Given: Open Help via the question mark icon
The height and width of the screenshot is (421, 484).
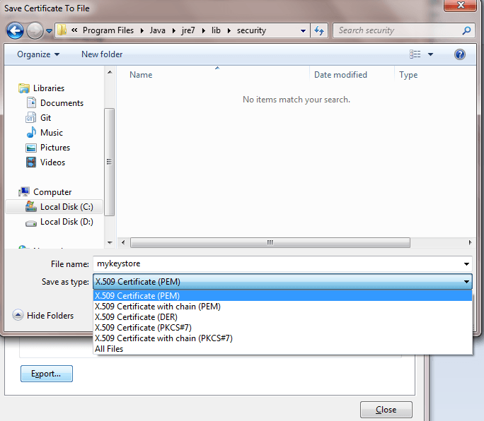Looking at the screenshot, I should pyautogui.click(x=460, y=54).
